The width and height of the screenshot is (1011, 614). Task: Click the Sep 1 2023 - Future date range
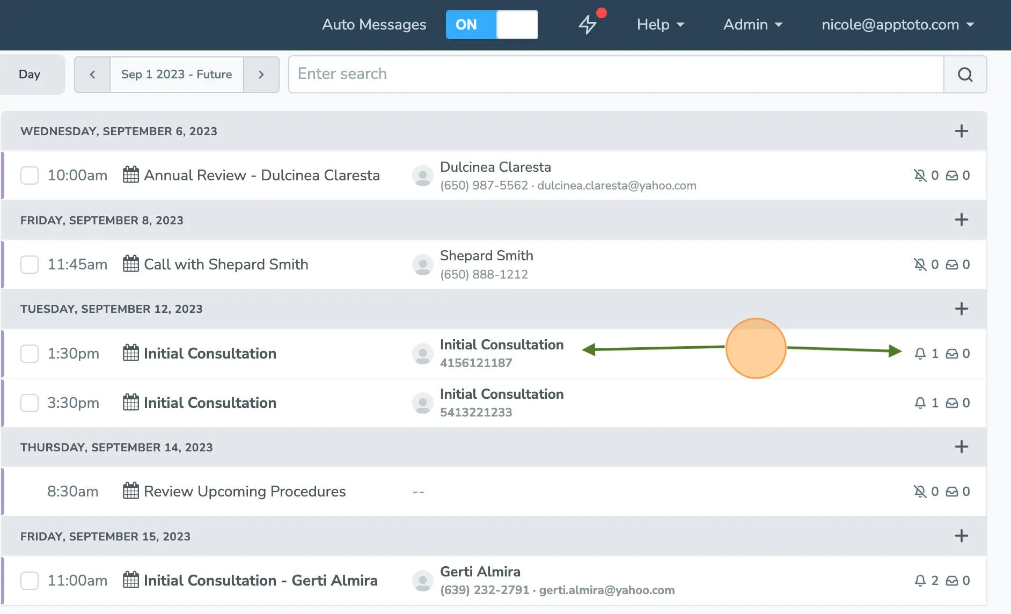tap(176, 75)
